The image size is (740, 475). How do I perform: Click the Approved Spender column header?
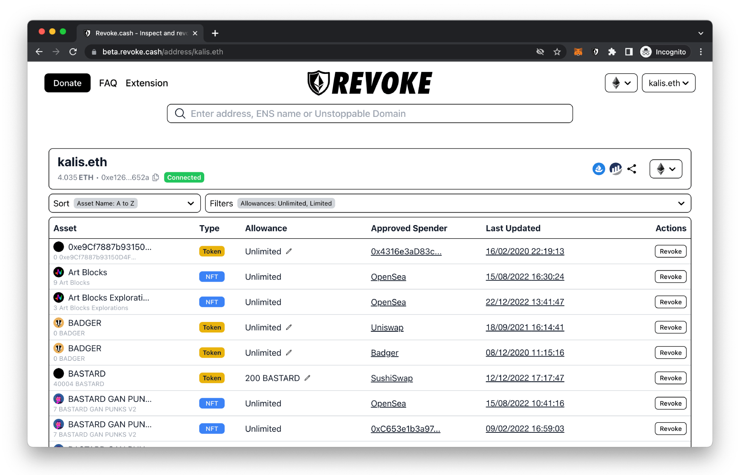tap(409, 228)
